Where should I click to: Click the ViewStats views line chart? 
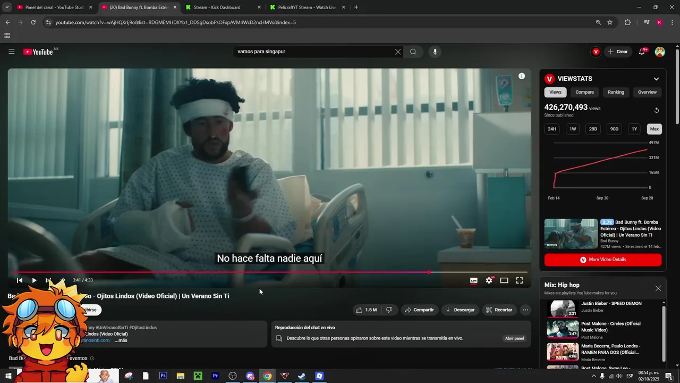pyautogui.click(x=600, y=165)
